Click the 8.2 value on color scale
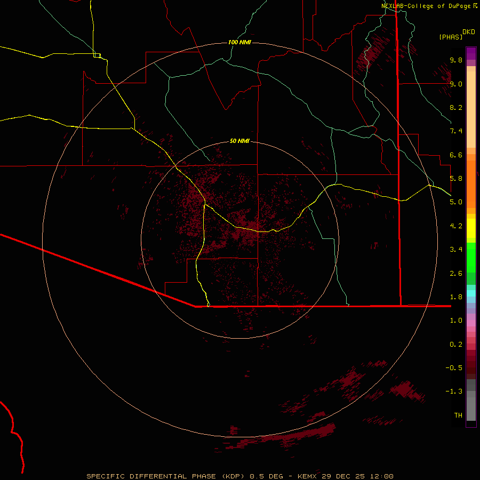This screenshot has height=480, width=480. pos(456,107)
